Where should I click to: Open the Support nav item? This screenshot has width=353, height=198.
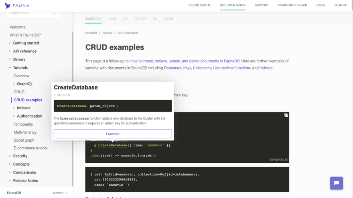(262, 5)
